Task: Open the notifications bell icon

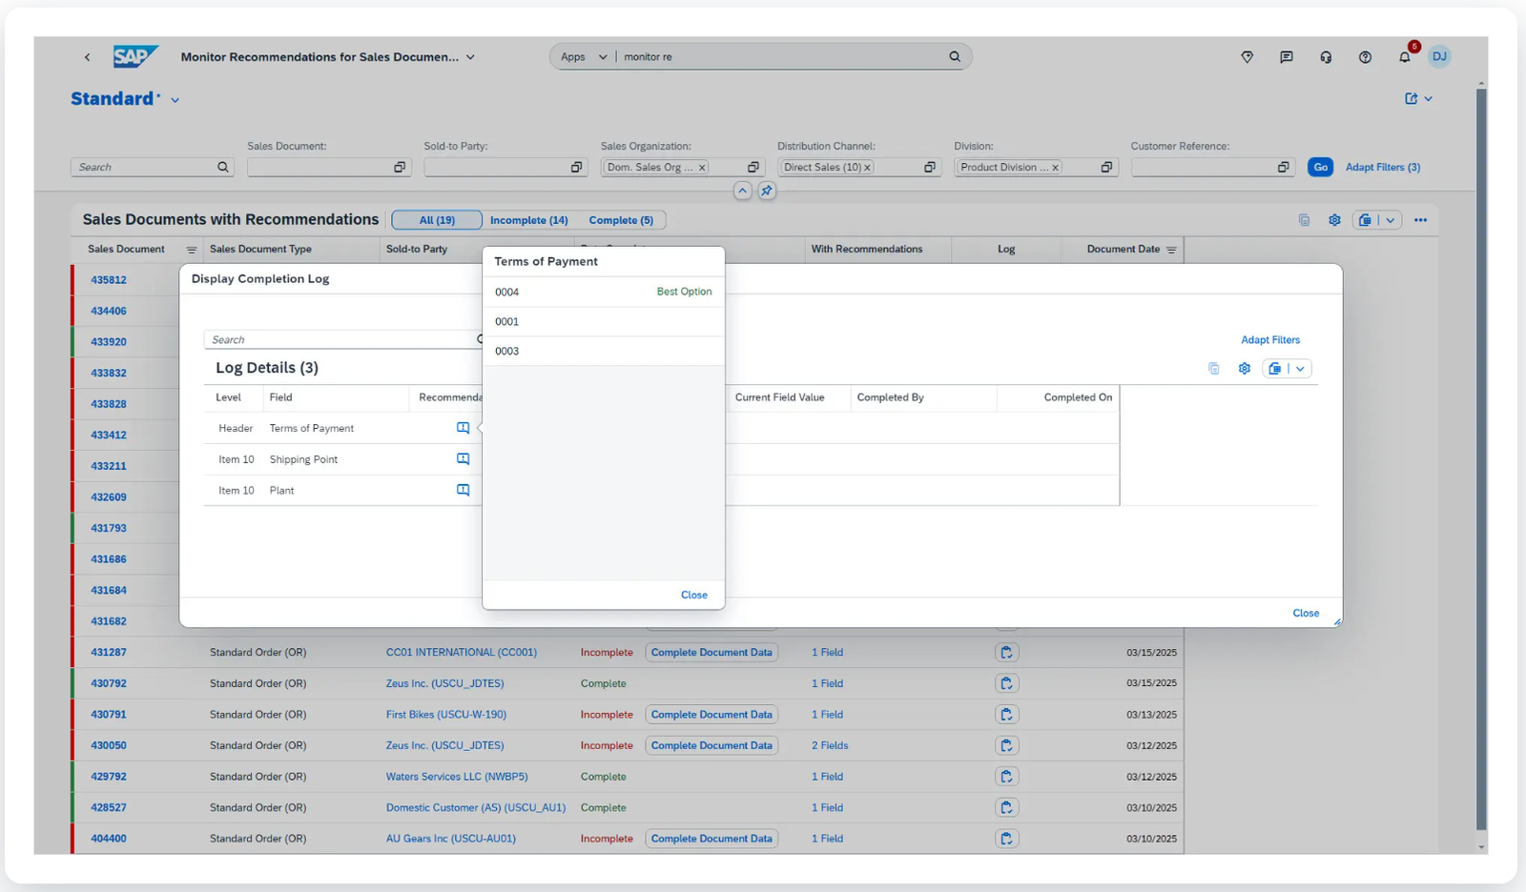Action: point(1404,57)
